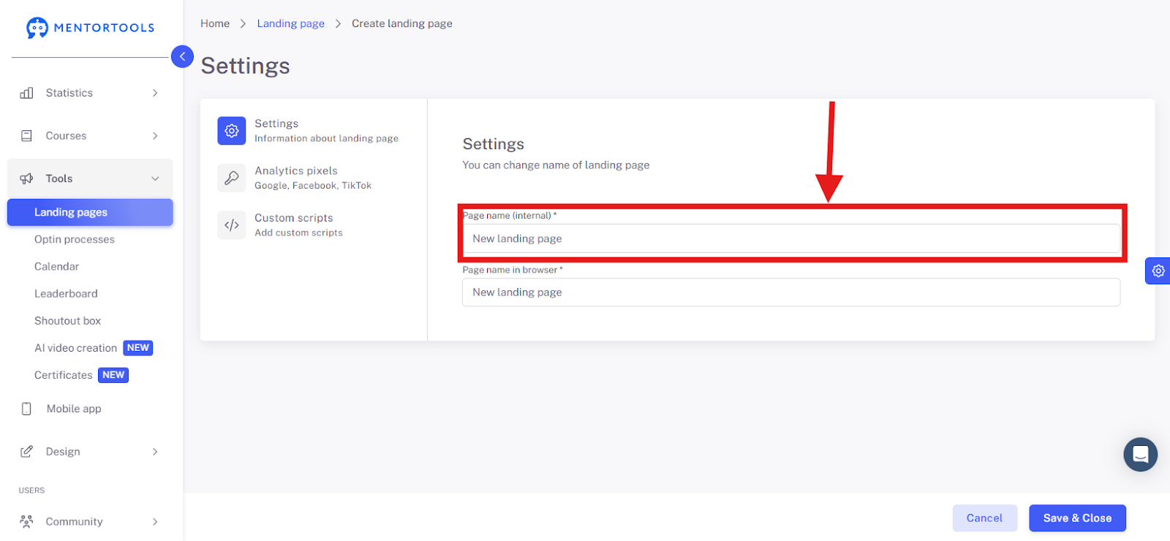The height and width of the screenshot is (541, 1170).
Task: Click the Page name (internal) input field
Action: click(791, 238)
